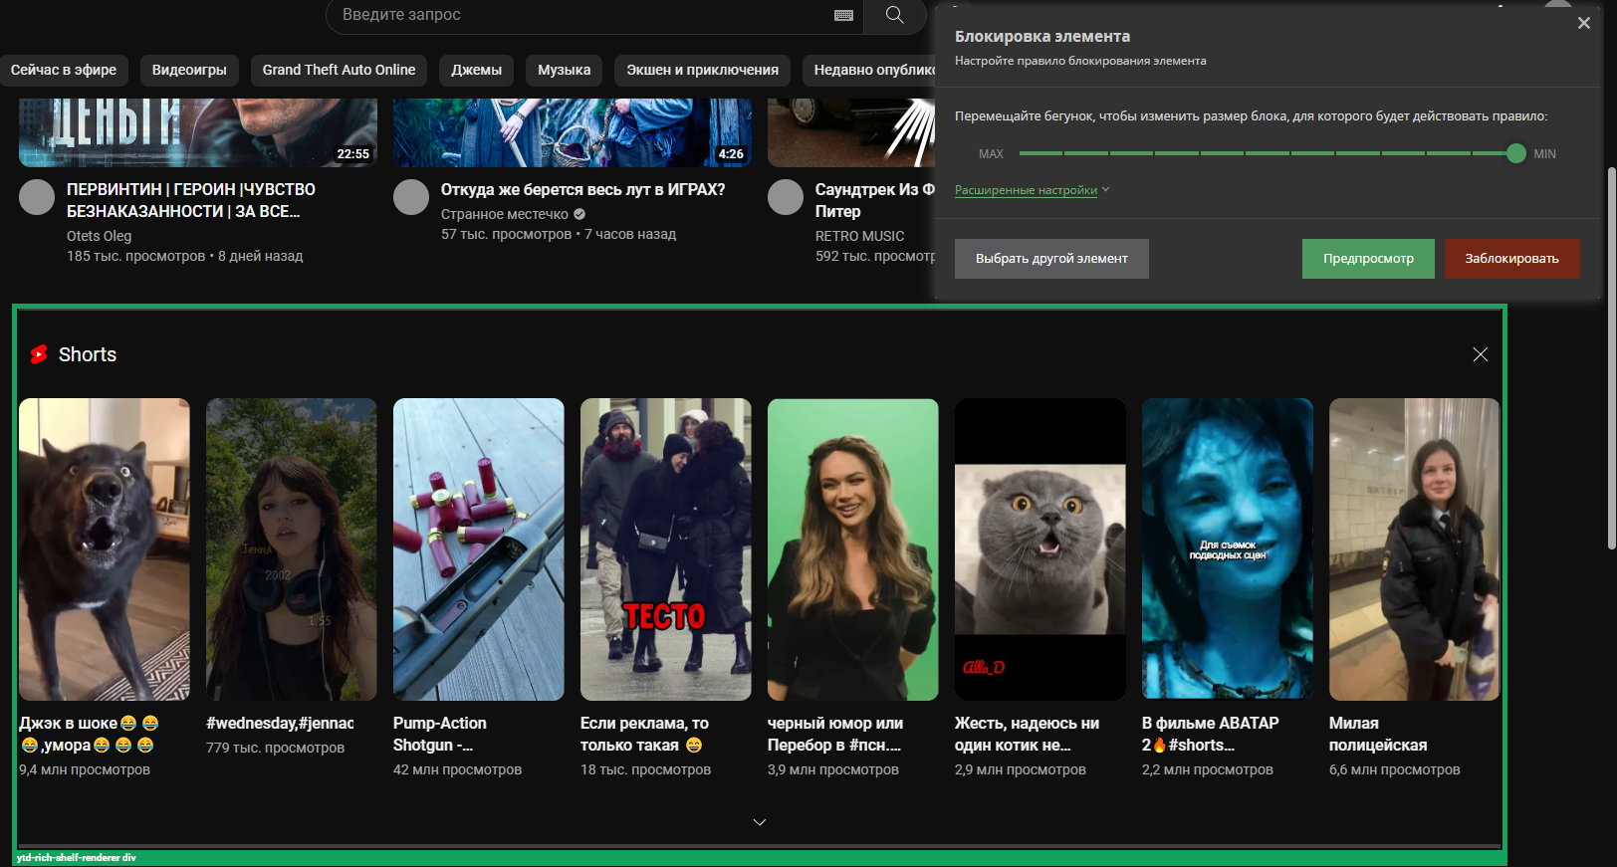Open the on-screen keyboard icon in search
This screenshot has height=867, width=1617.
(843, 15)
